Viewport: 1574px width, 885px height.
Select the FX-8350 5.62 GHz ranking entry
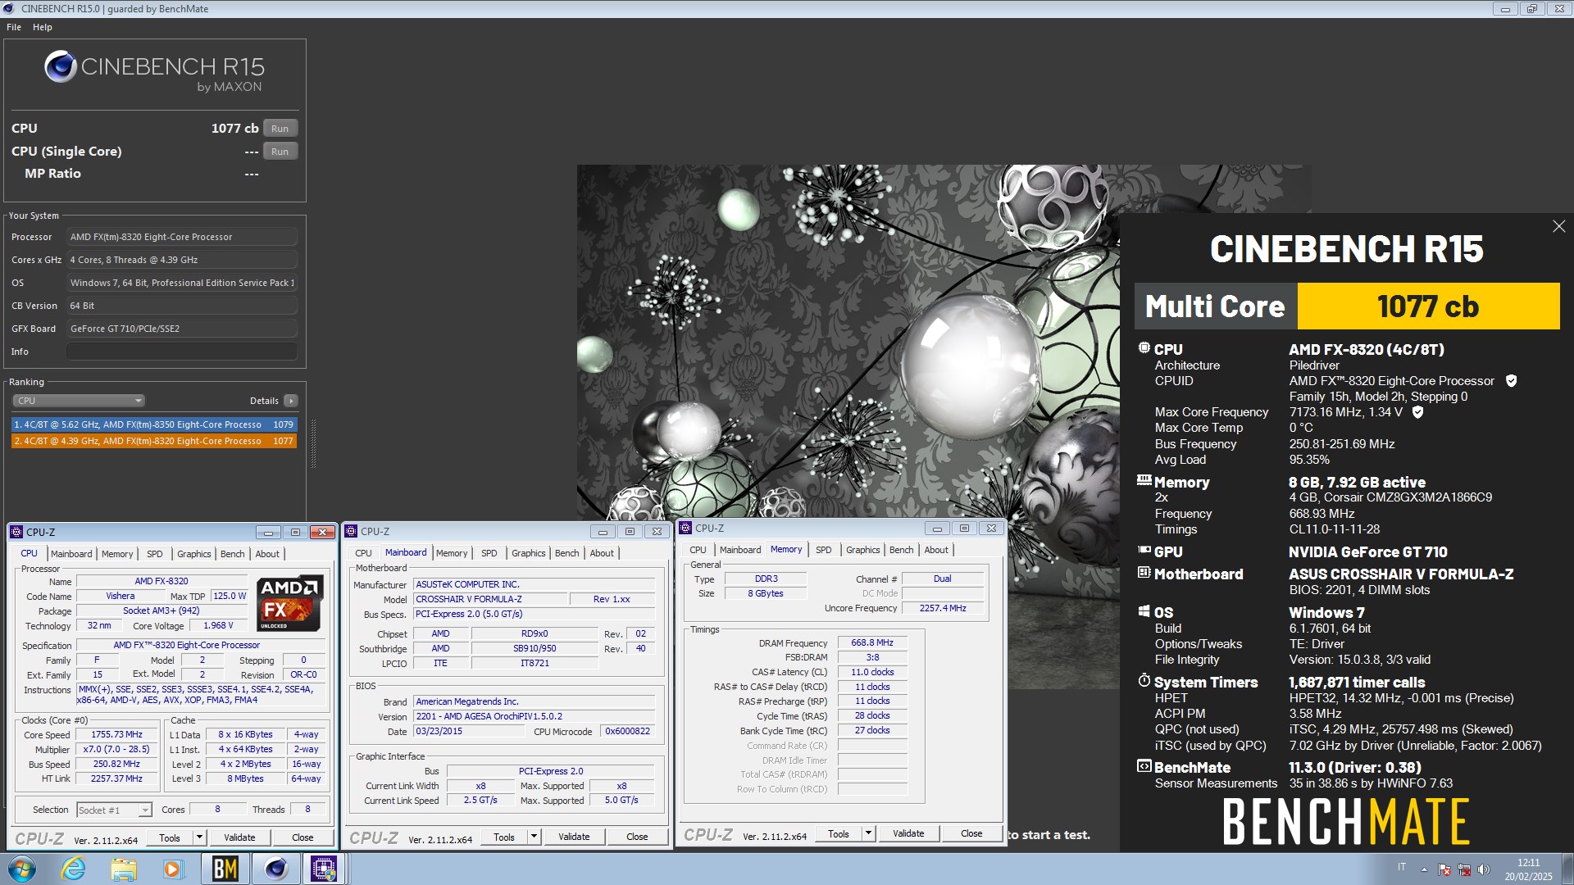tap(154, 424)
